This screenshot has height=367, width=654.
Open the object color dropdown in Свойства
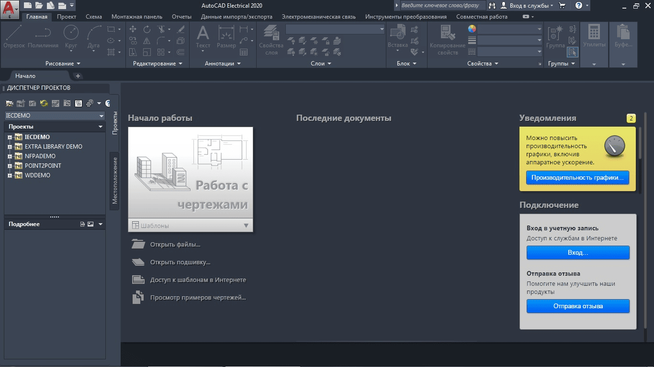click(509, 29)
